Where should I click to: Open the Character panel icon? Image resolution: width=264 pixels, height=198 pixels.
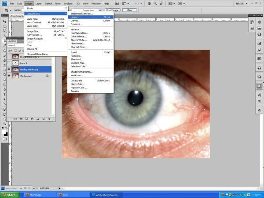click(x=260, y=95)
